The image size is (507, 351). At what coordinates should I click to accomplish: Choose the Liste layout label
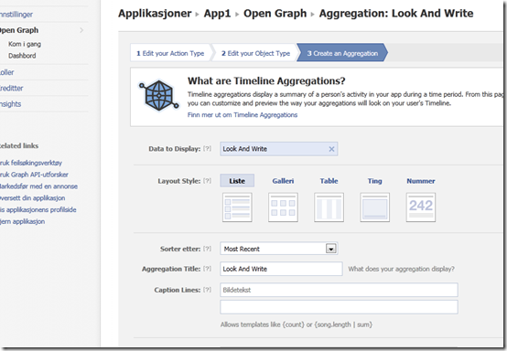pos(237,181)
